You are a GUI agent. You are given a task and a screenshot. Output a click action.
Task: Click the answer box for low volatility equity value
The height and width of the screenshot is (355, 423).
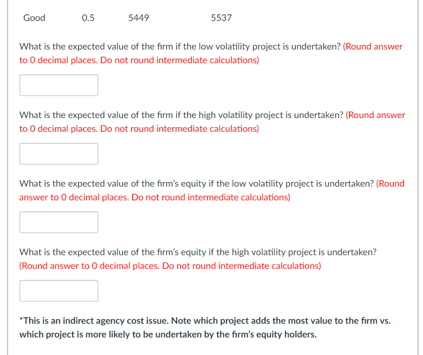[58, 222]
